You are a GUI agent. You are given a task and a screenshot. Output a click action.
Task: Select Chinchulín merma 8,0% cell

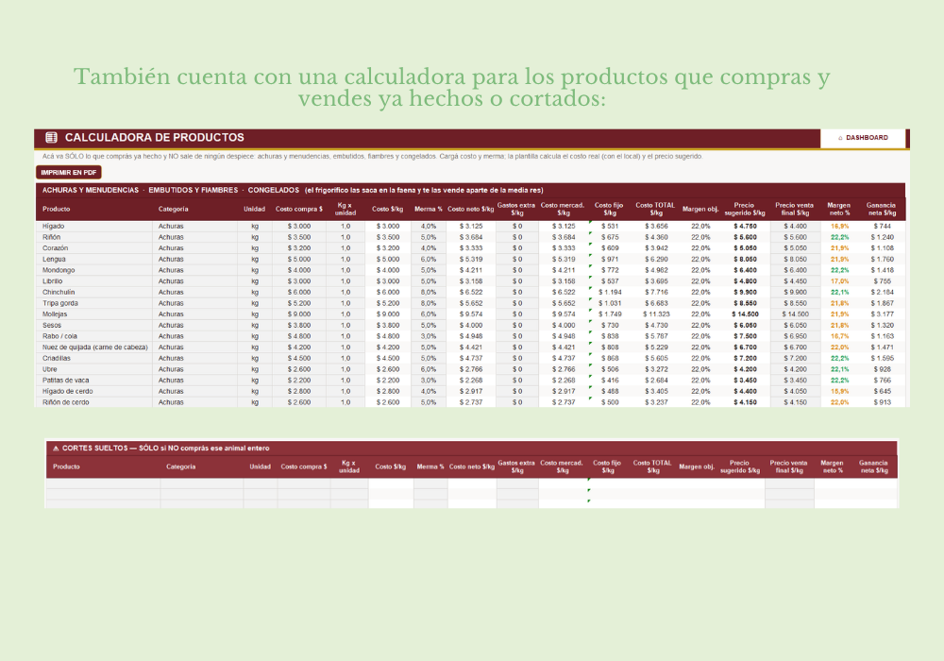[428, 292]
